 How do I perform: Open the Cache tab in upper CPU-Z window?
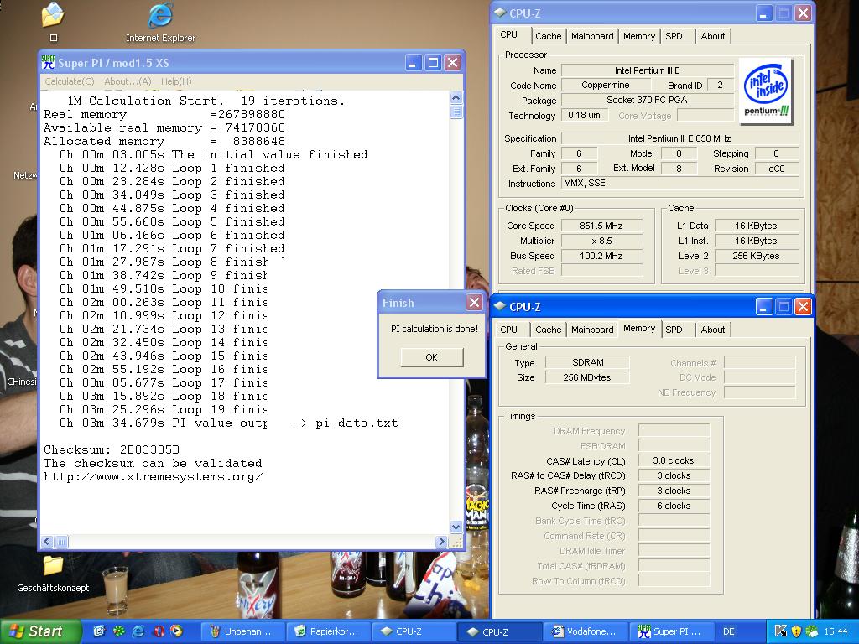pyautogui.click(x=549, y=36)
